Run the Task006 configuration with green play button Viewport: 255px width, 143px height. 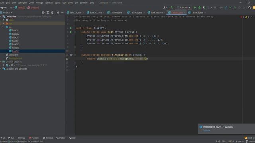tap(195, 8)
